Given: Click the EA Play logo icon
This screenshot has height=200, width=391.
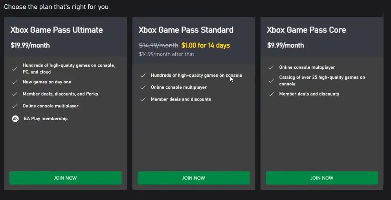Looking at the screenshot, I should tap(15, 119).
